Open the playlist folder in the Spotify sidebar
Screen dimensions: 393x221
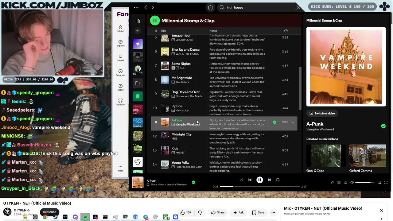[x=138, y=83]
